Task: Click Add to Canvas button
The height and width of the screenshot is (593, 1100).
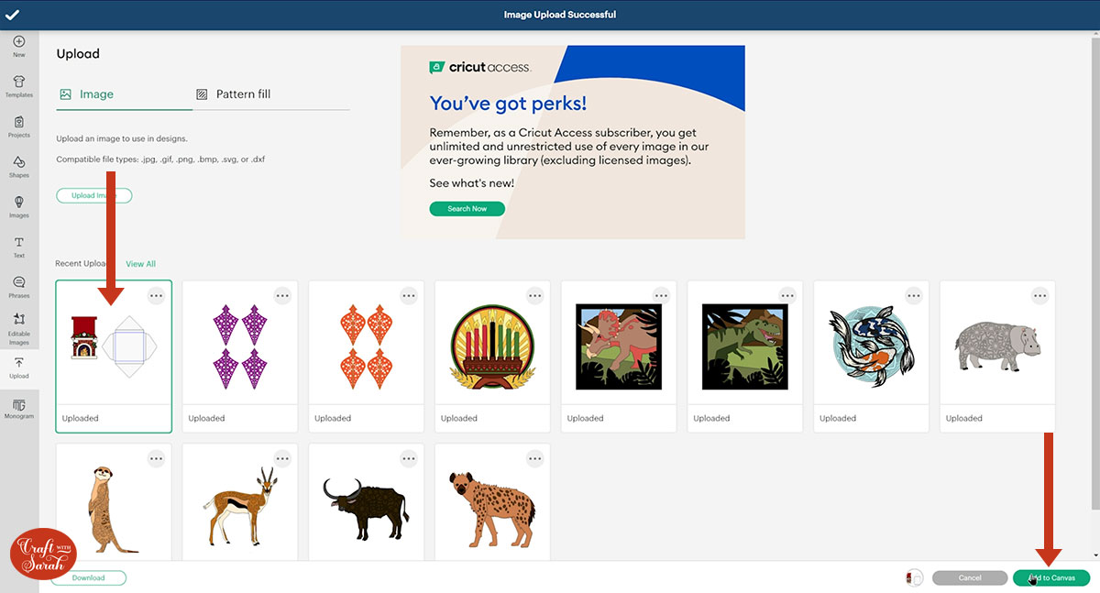Action: tap(1051, 578)
